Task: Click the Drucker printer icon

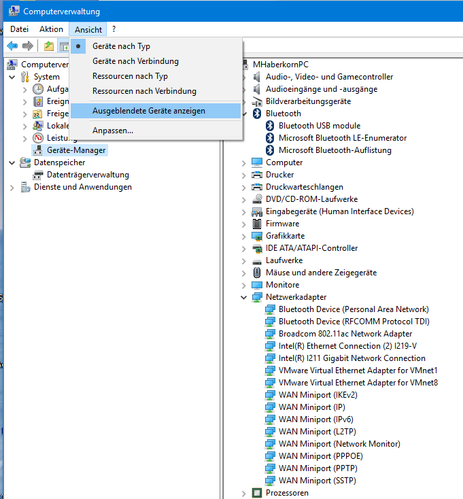Action: 257,175
